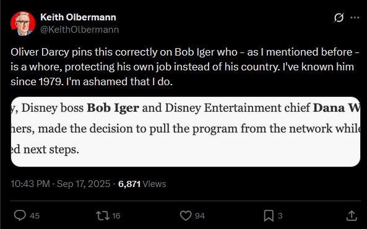Click the 10:43 PM timestamp

coord(30,184)
